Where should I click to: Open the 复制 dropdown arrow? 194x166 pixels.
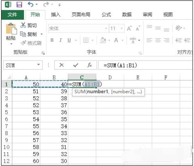click(42, 34)
